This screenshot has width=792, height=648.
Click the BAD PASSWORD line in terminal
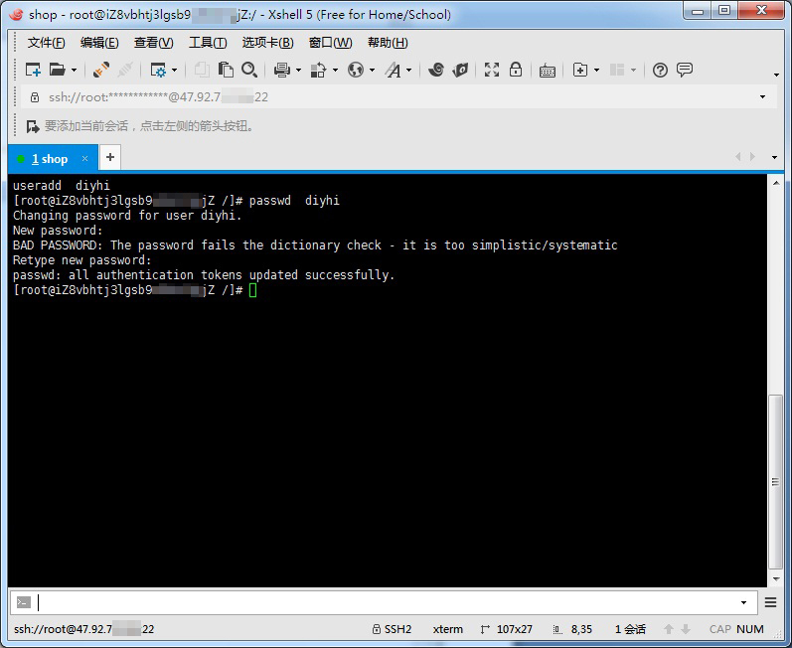tap(315, 245)
